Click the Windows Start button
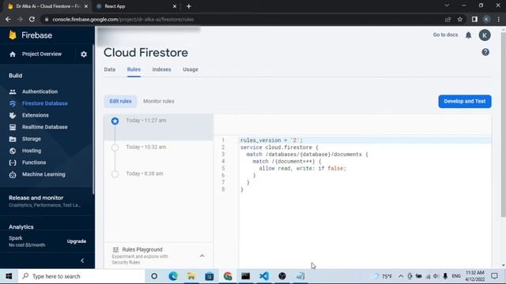The image size is (506, 284). [x=9, y=276]
